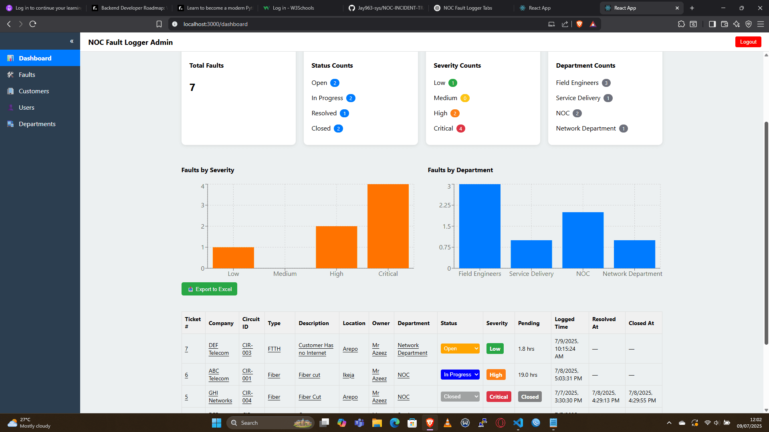Open the Faults section via its wrench icon

click(x=11, y=74)
